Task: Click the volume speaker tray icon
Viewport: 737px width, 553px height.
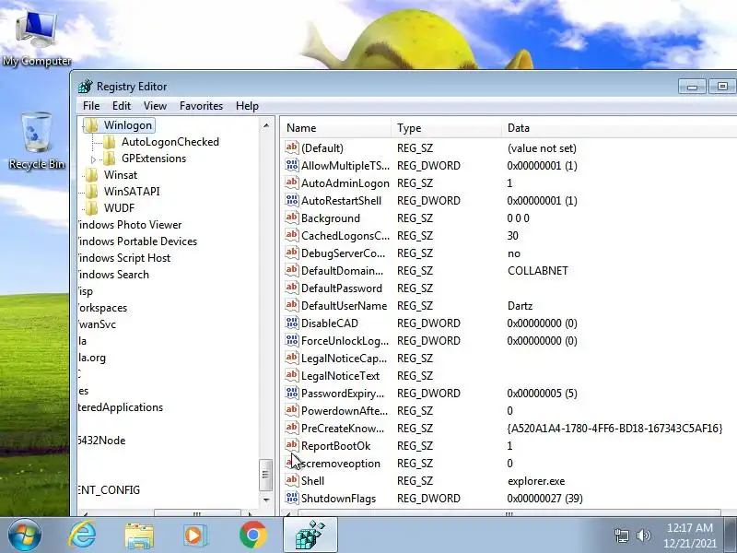Action: tap(643, 535)
